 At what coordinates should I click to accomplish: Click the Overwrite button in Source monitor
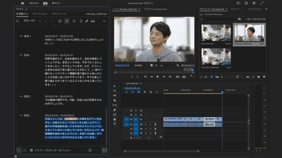click(184, 77)
